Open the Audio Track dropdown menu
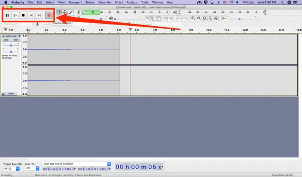Image resolution: width=302 pixels, height=177 pixels. (19, 36)
